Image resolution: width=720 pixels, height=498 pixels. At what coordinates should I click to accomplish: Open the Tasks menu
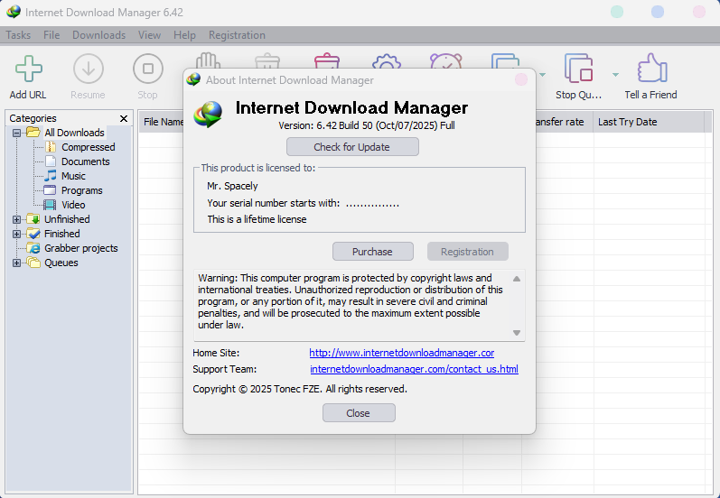pyautogui.click(x=18, y=35)
